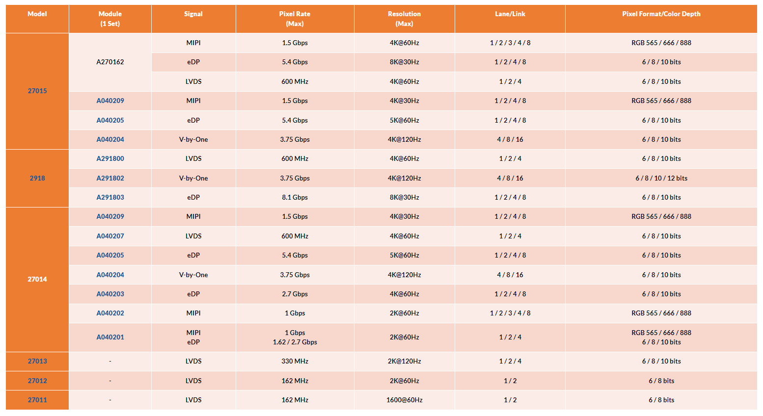Click the Lane/Link column header
The height and width of the screenshot is (416, 763).
click(x=510, y=19)
